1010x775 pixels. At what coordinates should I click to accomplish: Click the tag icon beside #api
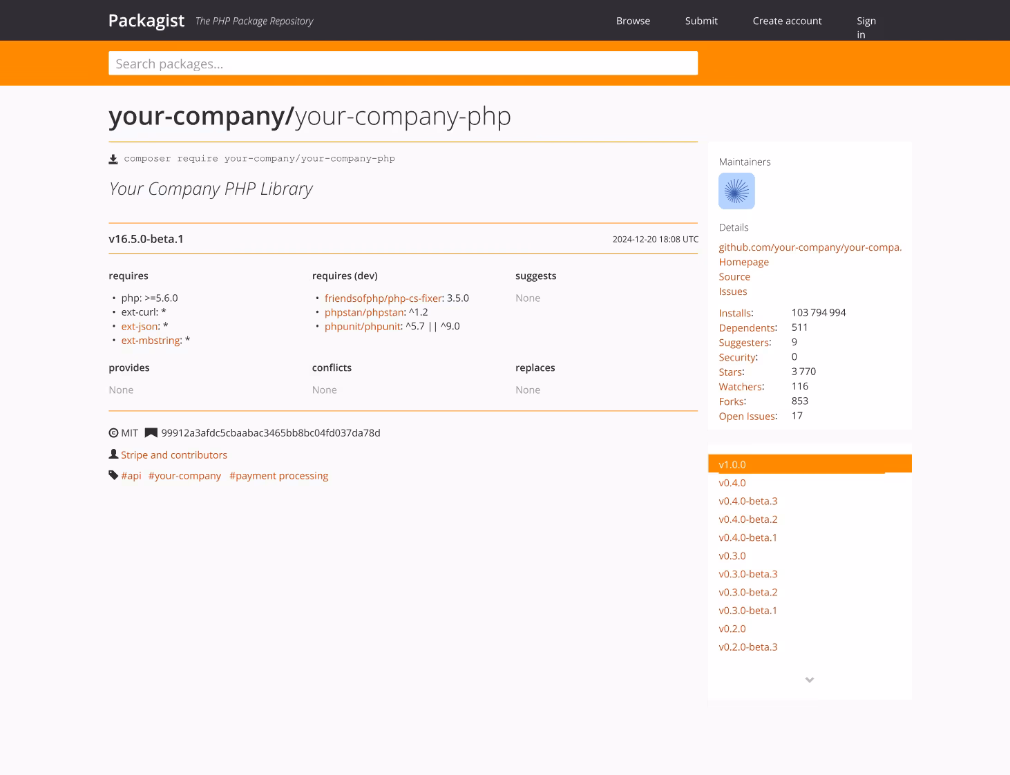[113, 475]
